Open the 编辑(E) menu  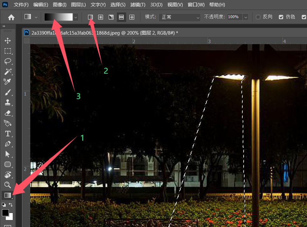[40, 5]
